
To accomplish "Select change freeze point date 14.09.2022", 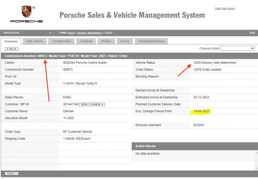I will [x=202, y=111].
